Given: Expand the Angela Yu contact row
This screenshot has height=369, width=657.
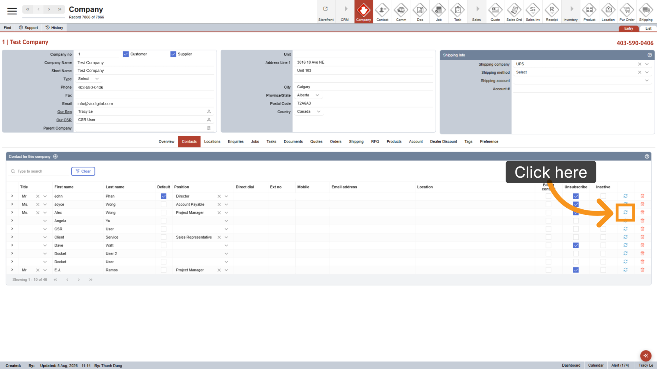Looking at the screenshot, I should (12, 221).
